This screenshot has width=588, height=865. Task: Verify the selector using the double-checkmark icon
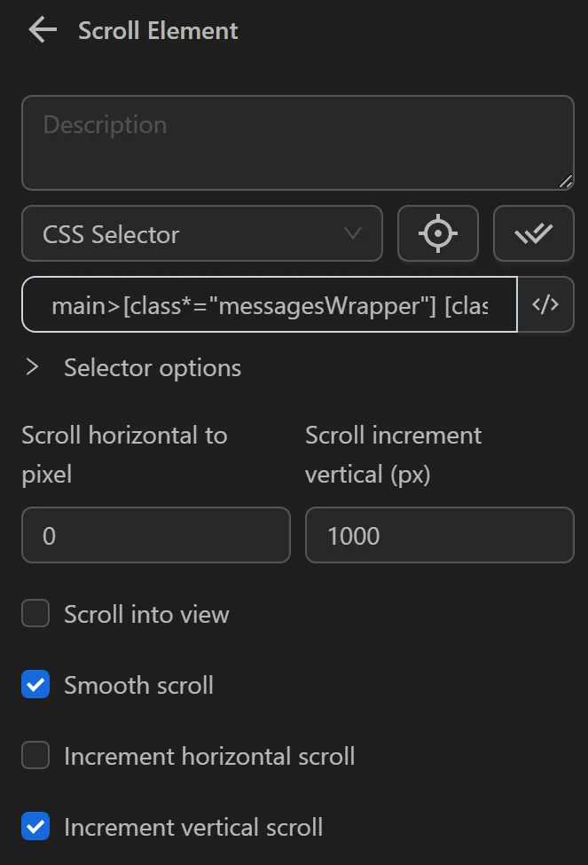pyautogui.click(x=533, y=233)
